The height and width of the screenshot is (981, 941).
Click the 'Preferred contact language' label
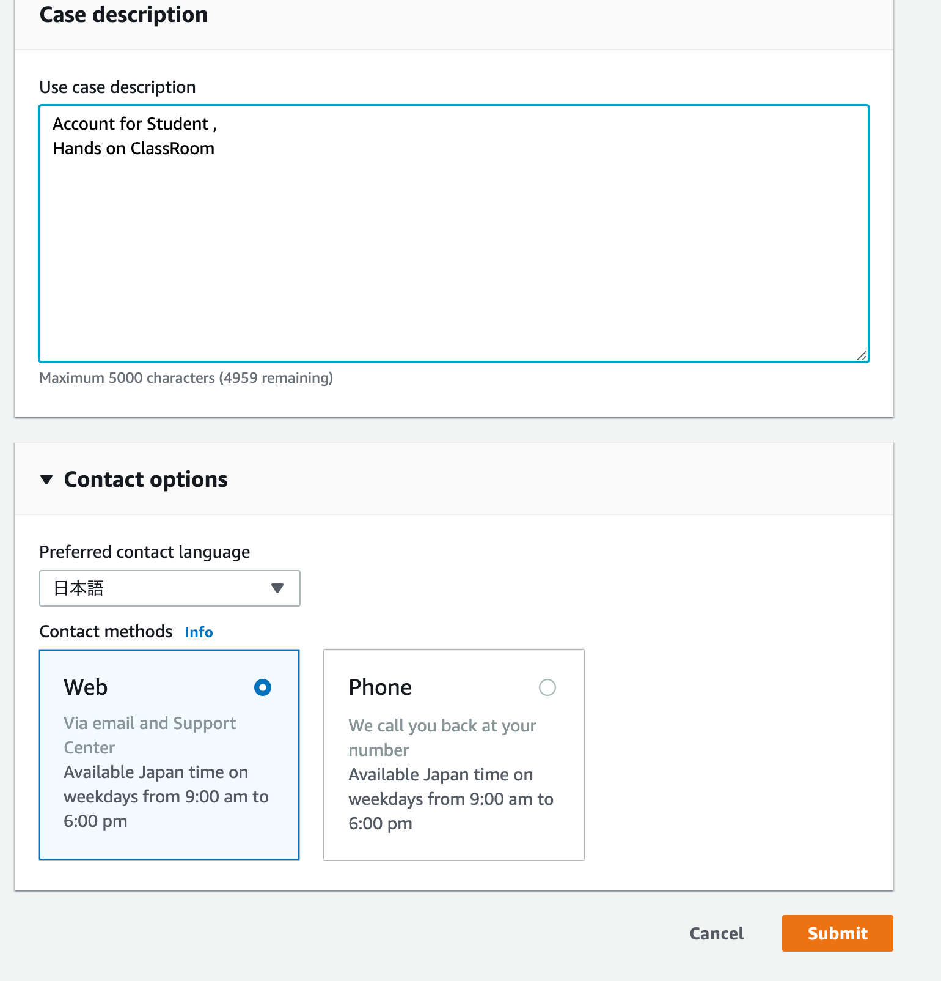tap(145, 552)
